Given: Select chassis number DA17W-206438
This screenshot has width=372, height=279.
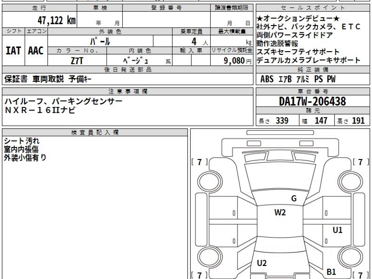Looking at the screenshot, I should point(313,101).
